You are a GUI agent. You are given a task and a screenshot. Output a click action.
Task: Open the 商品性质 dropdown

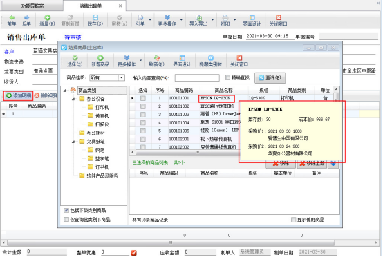click(x=122, y=77)
